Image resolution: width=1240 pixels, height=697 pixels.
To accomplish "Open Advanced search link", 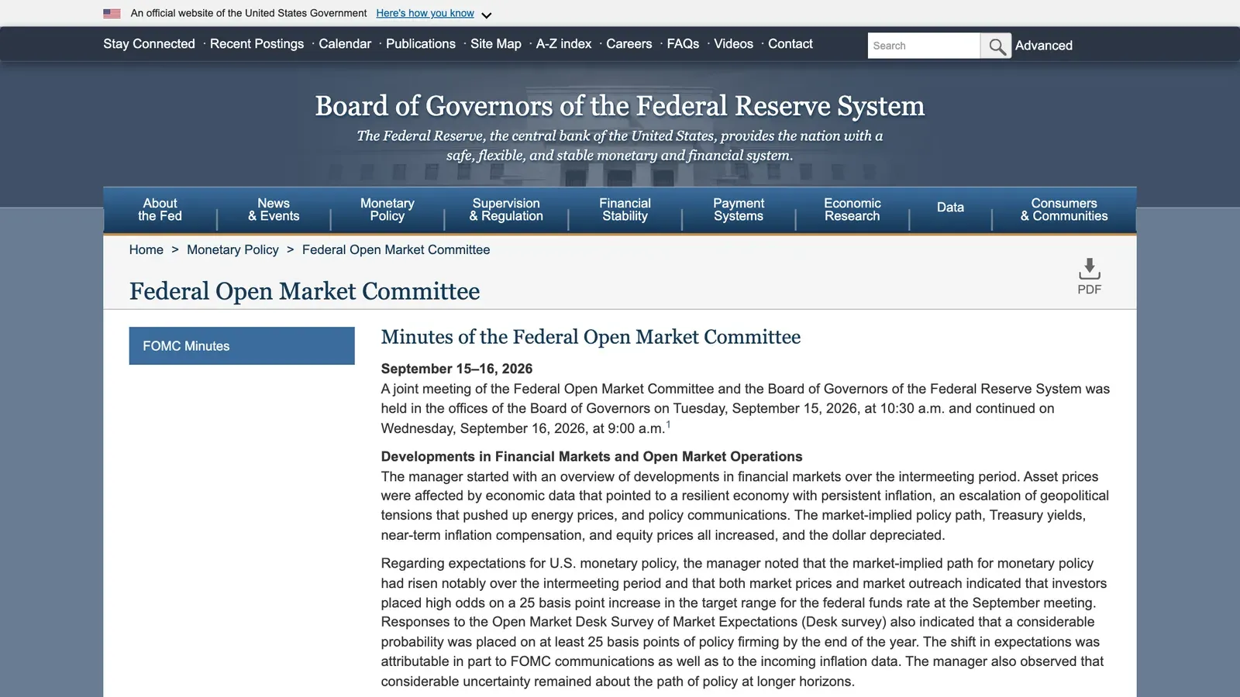I will [1044, 46].
